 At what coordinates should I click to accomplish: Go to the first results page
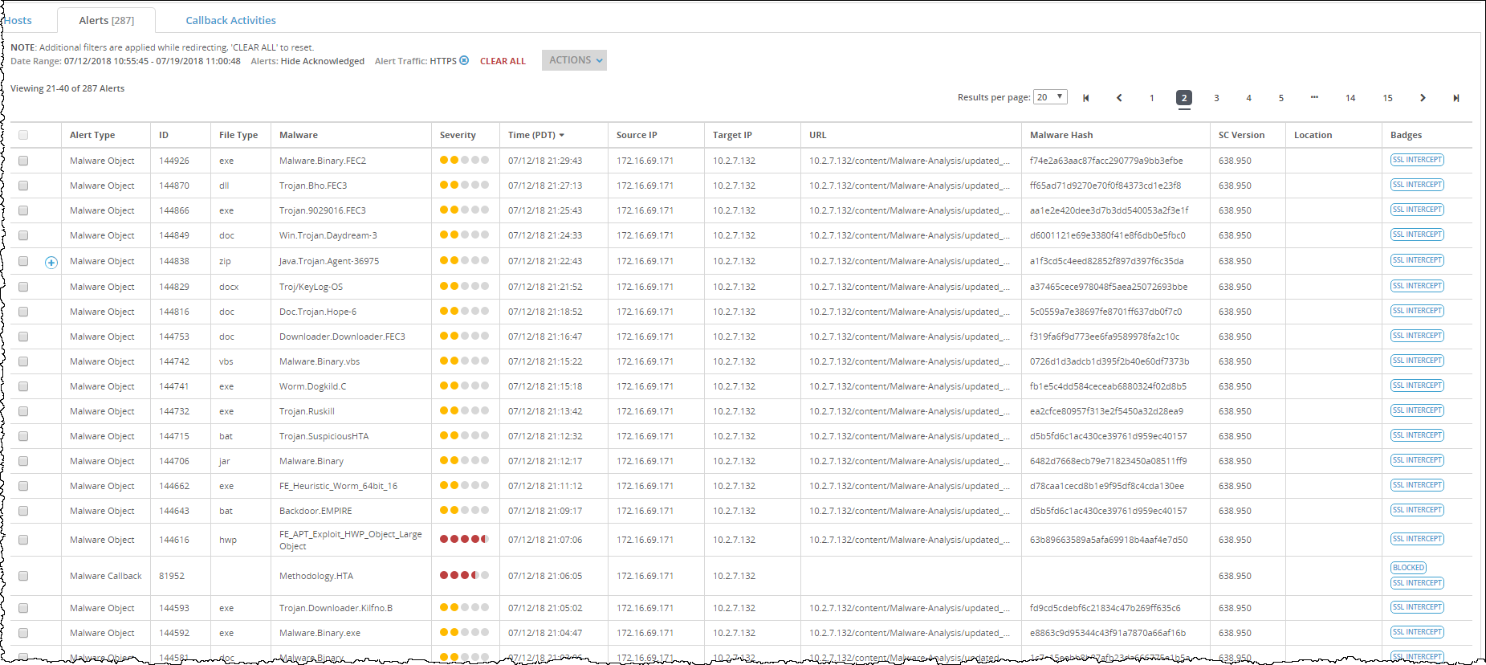tap(1085, 98)
